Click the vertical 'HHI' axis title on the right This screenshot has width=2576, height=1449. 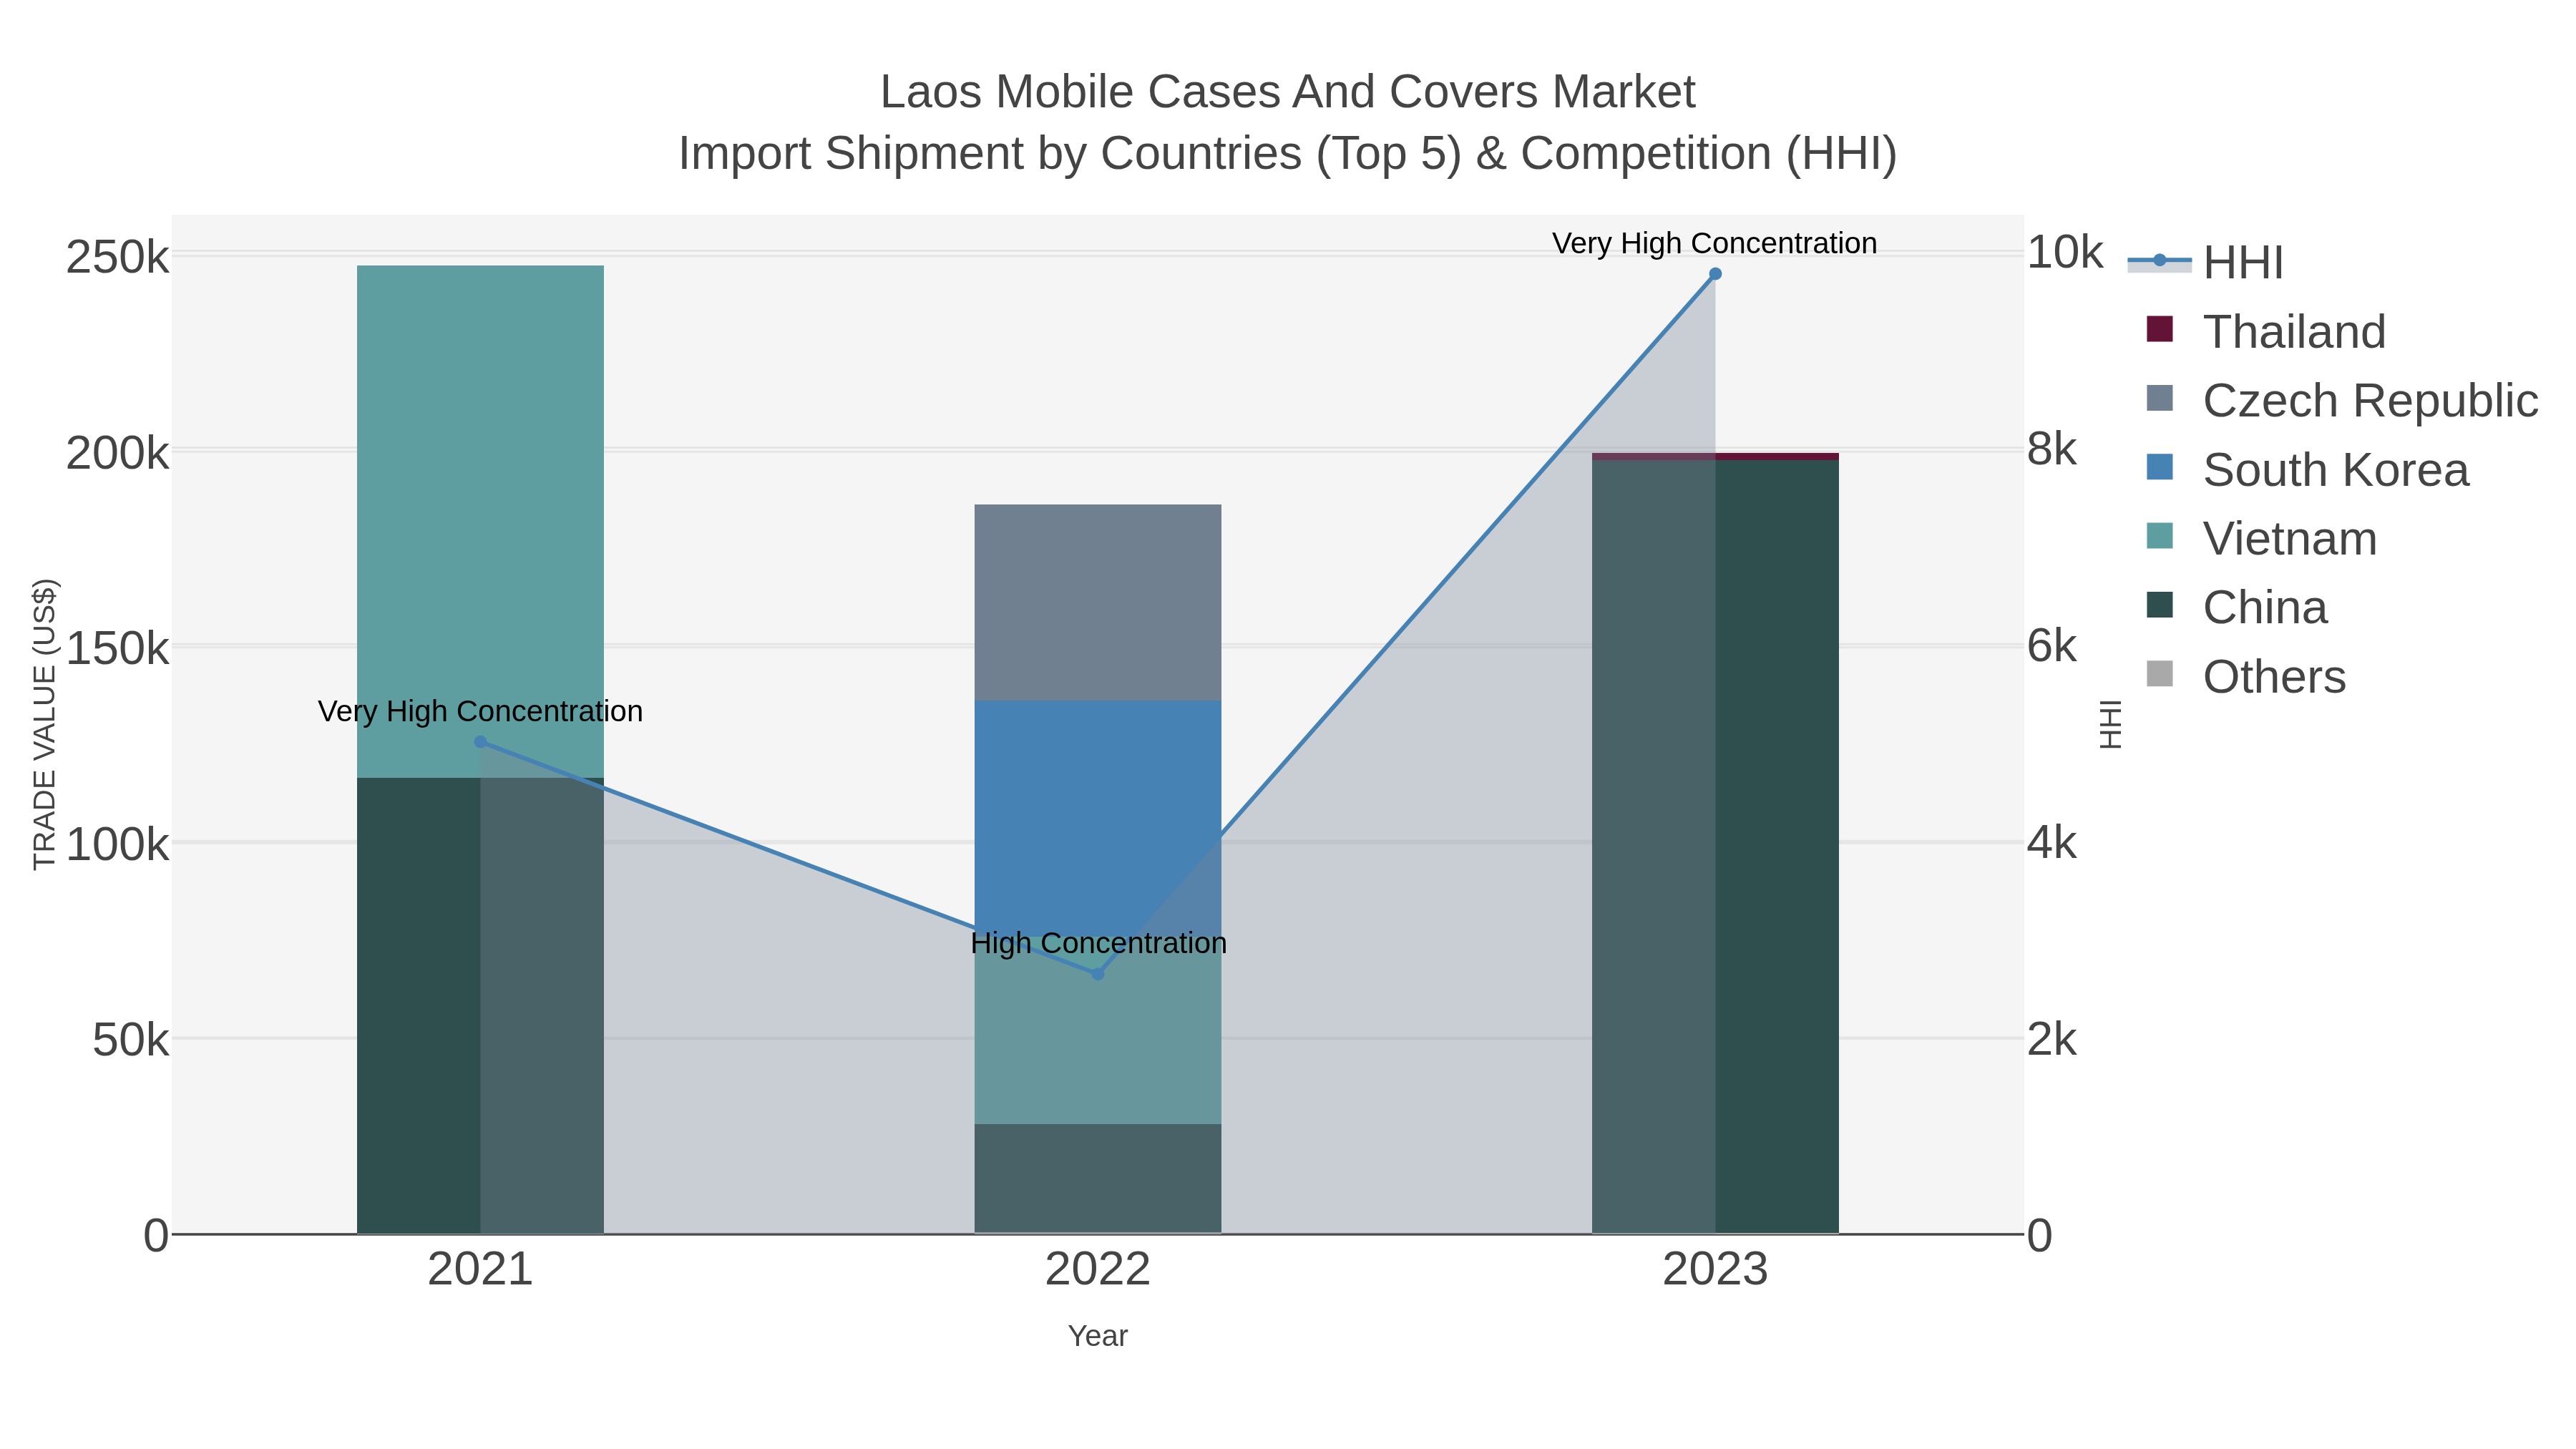pyautogui.click(x=2110, y=724)
